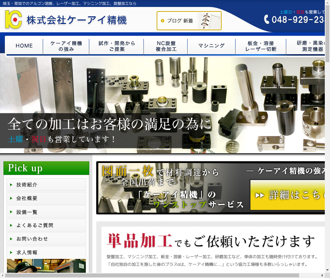Select 板金・溶接 レーザー切断 menu
The height and width of the screenshot is (278, 330).
[x=261, y=46]
